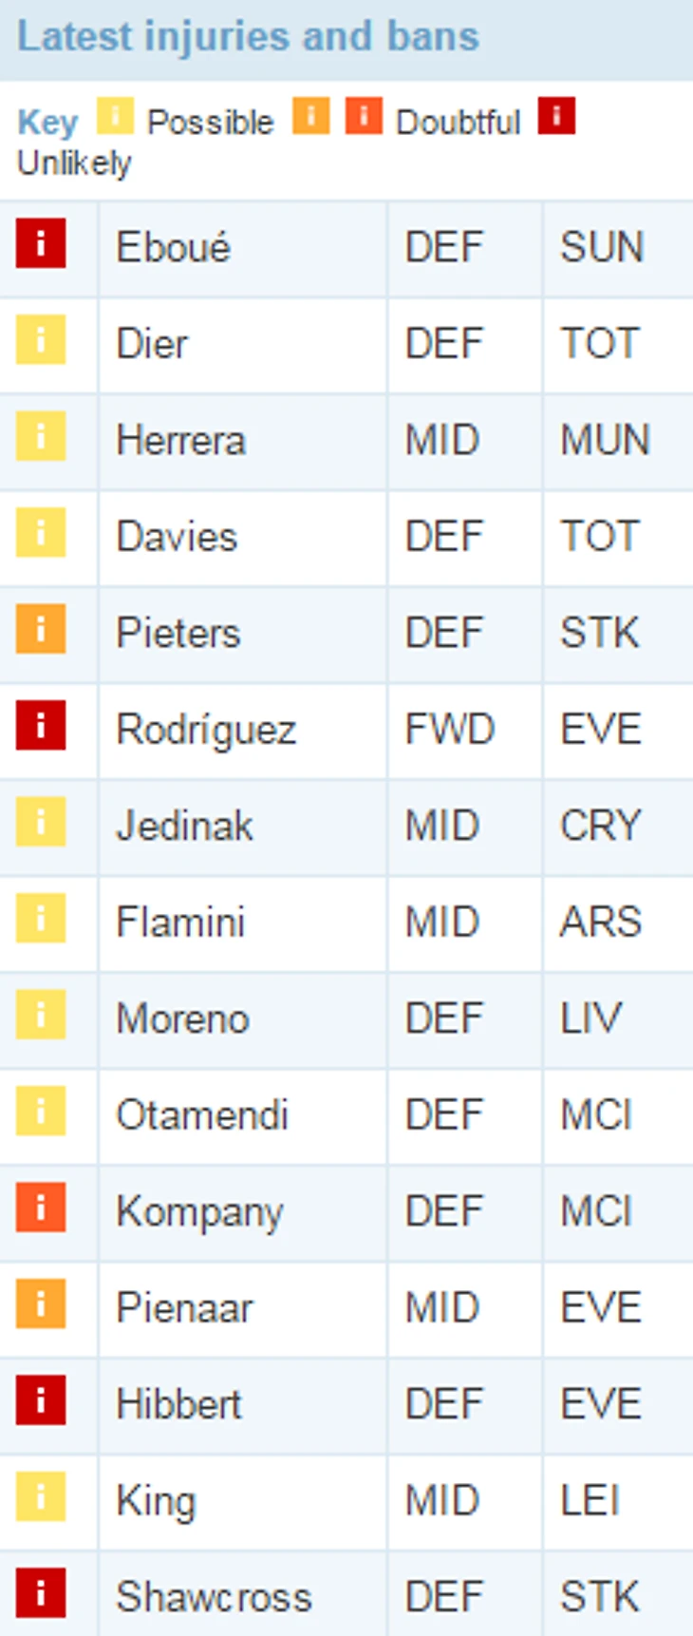Click Kompany's dark orange info icon
The height and width of the screenshot is (1636, 693).
41,1208
